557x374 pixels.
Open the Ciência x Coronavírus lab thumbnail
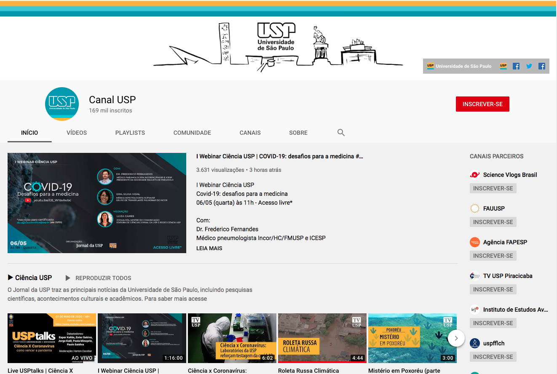232,338
